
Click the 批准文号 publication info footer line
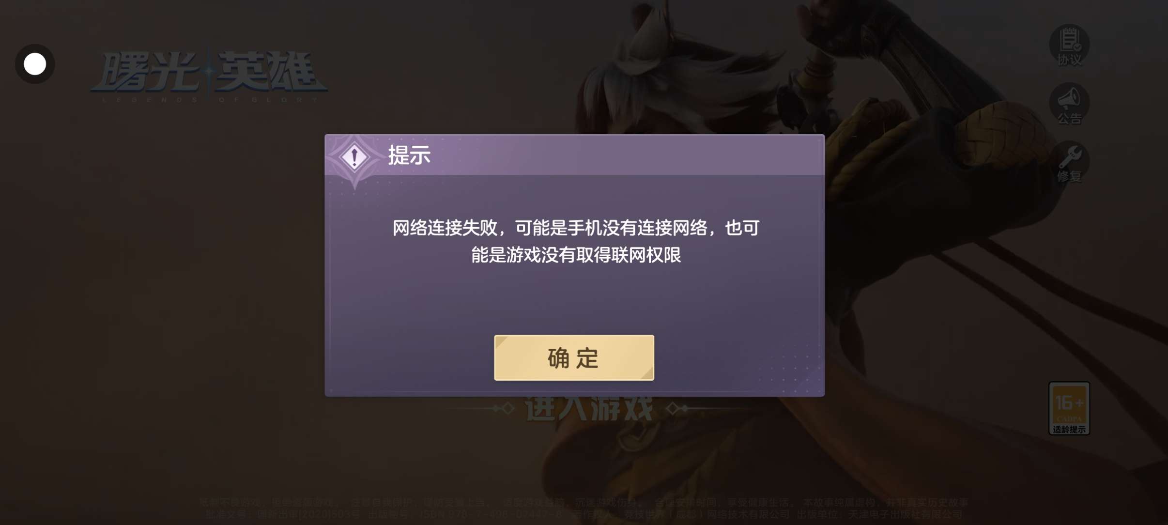click(584, 514)
